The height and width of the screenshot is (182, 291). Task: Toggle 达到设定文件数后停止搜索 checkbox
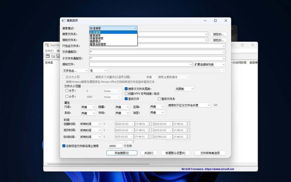[x=64, y=146]
